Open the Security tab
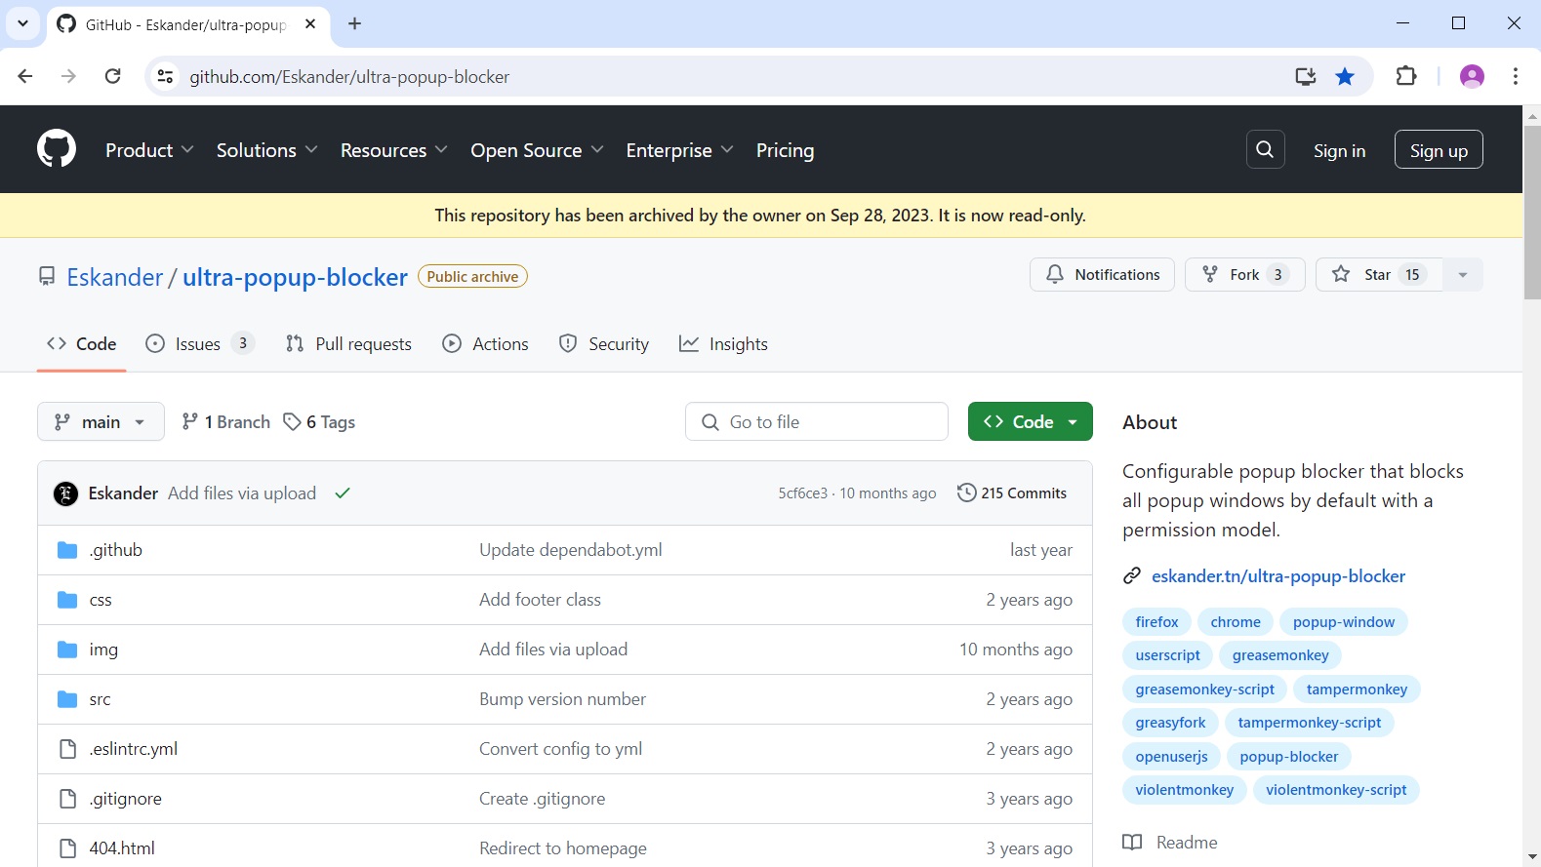 click(x=603, y=344)
